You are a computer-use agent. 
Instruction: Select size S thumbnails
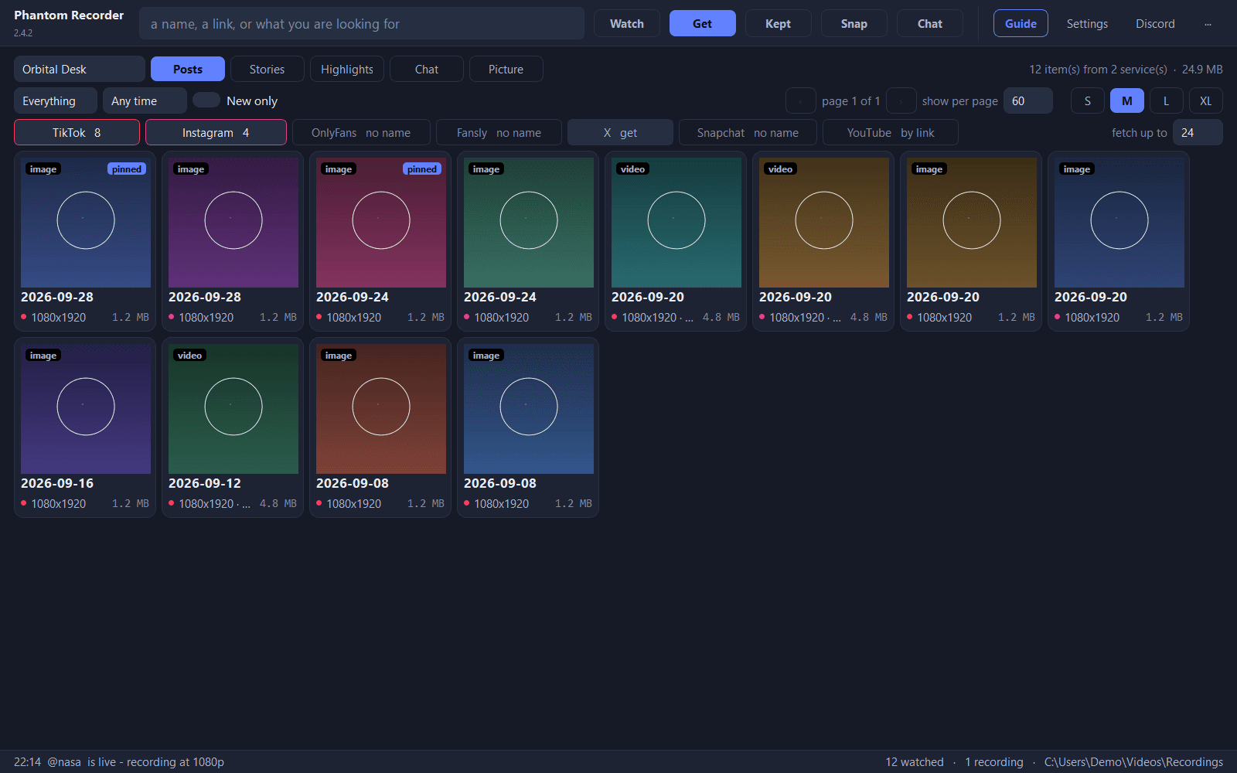[1088, 101]
